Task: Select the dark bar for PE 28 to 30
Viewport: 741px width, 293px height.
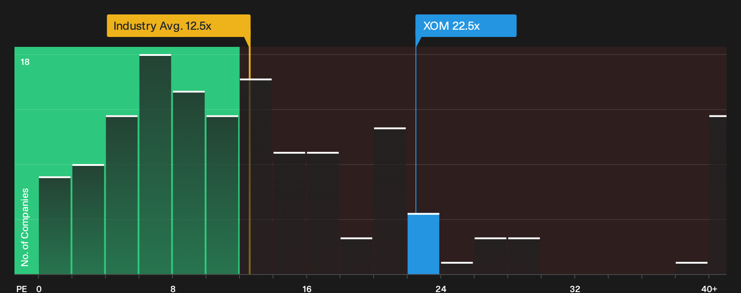Action: point(524,256)
